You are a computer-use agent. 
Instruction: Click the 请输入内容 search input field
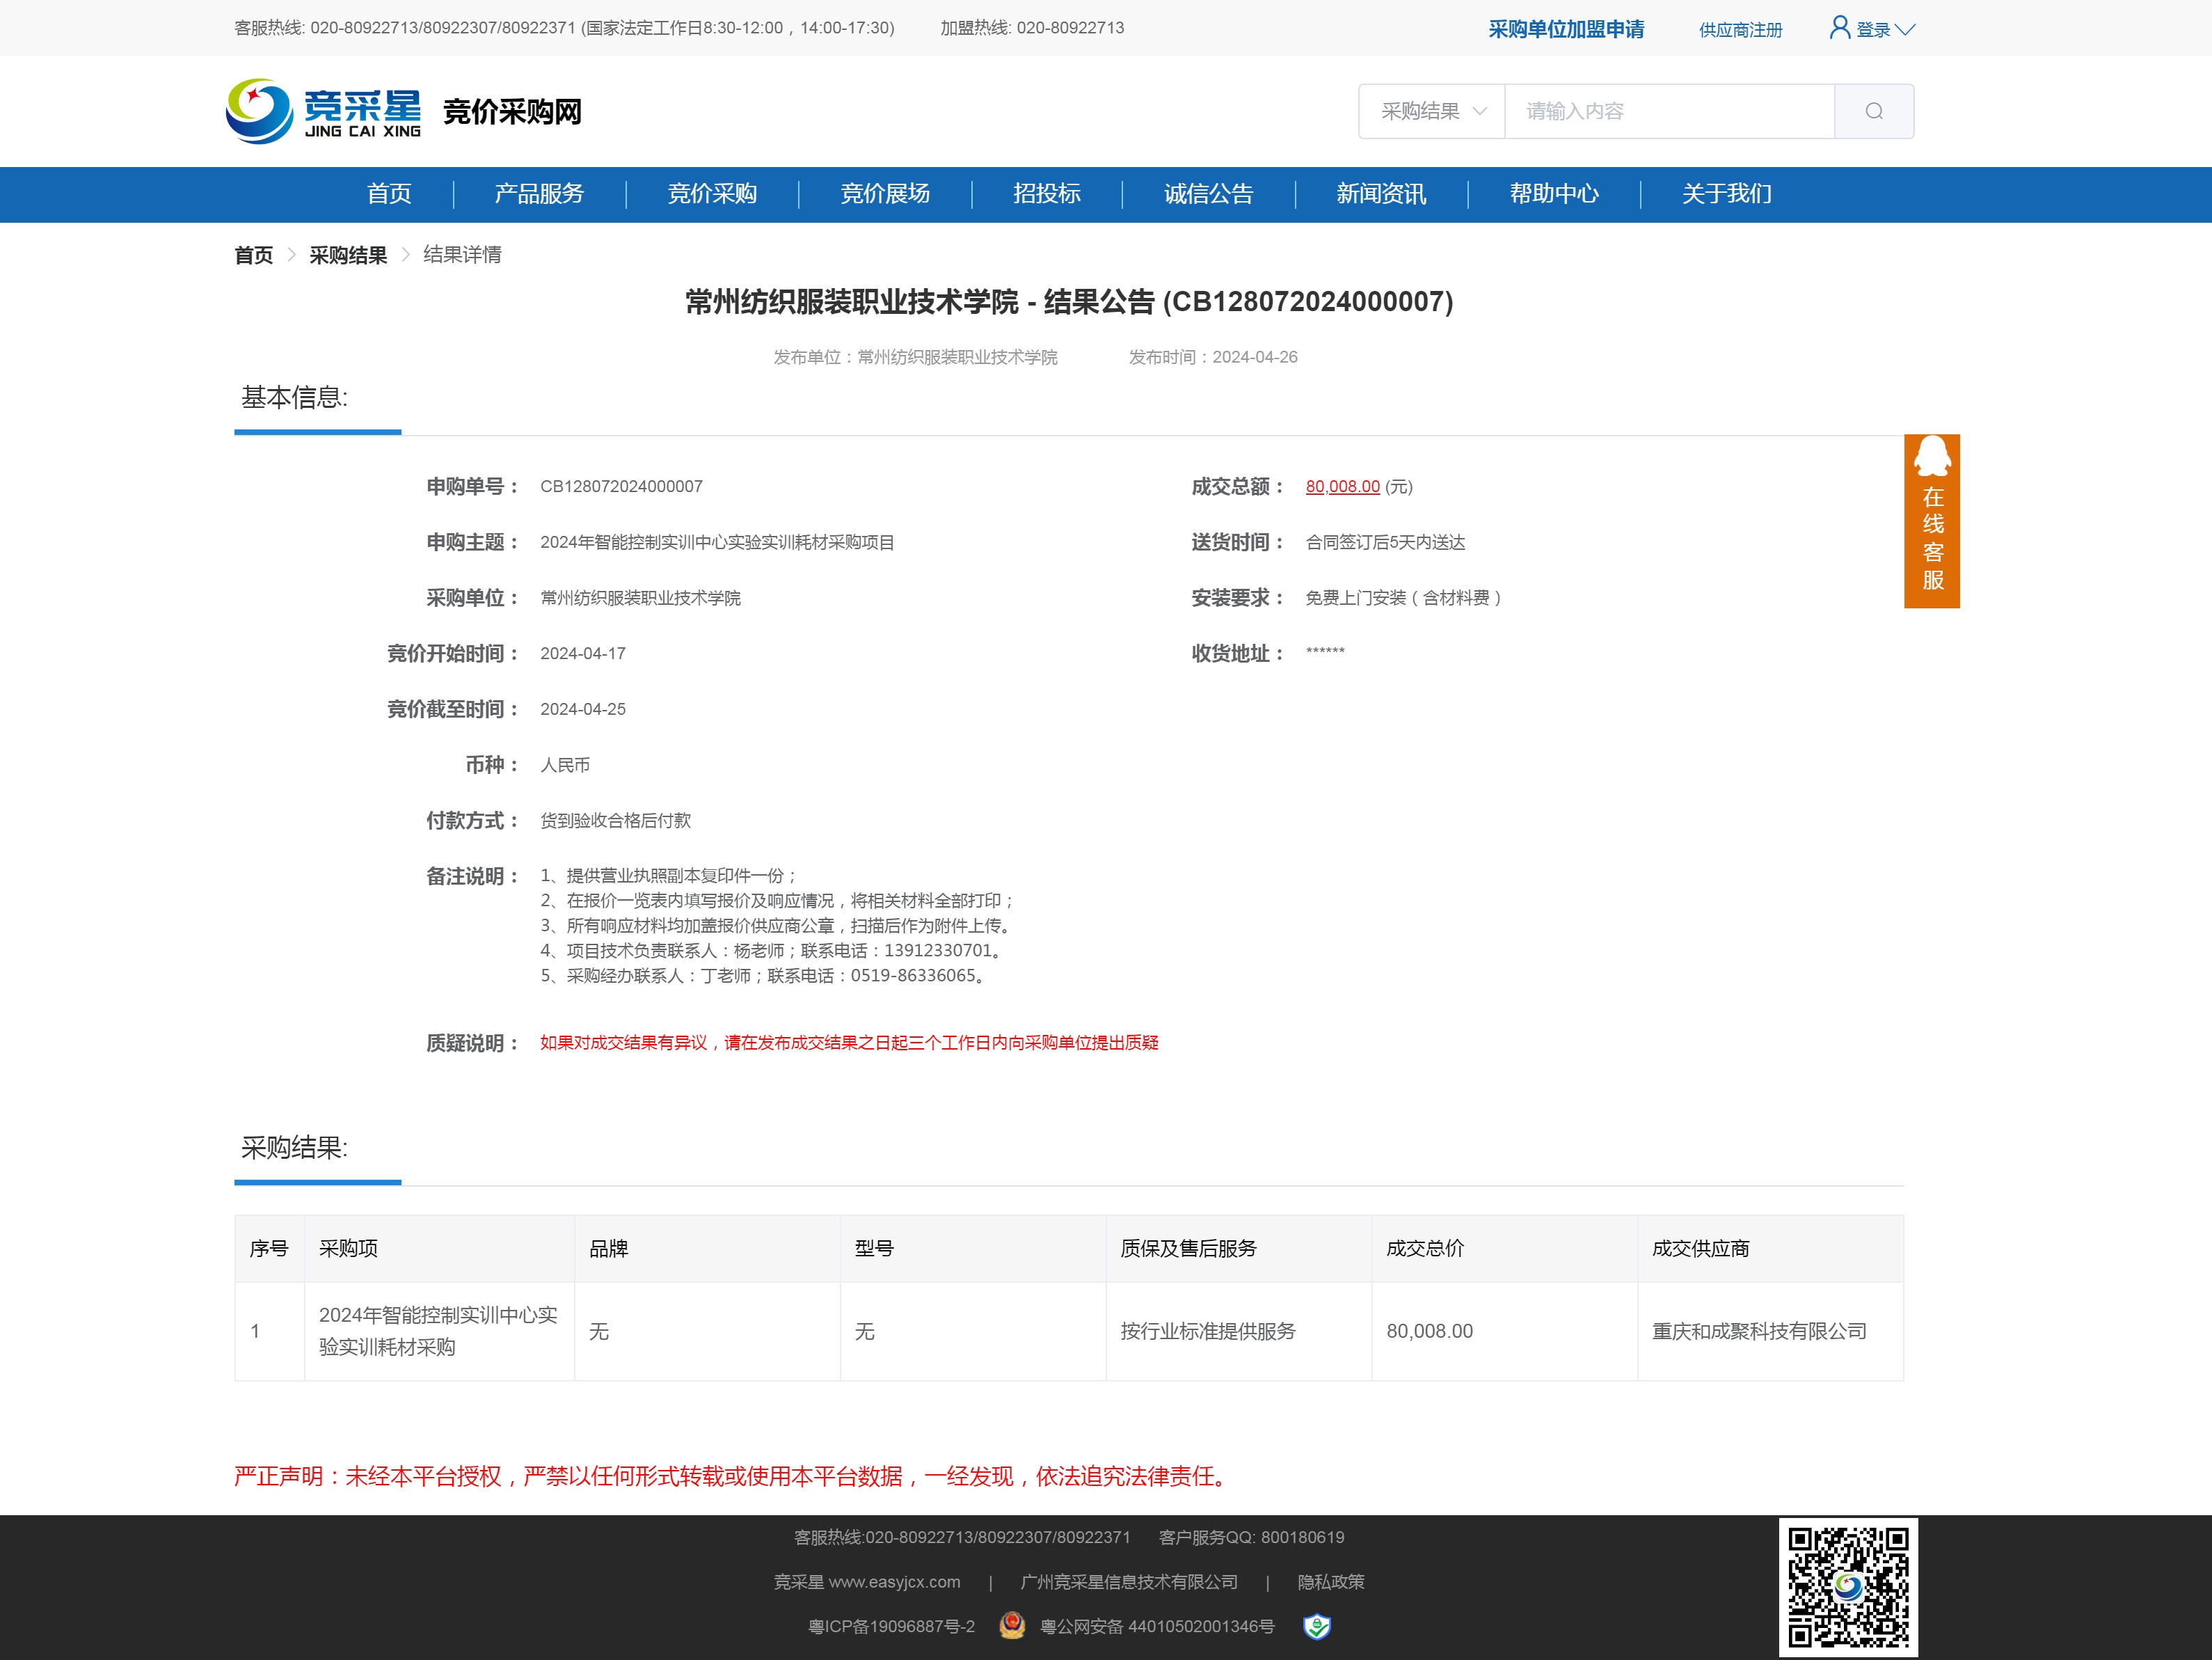pos(1668,111)
